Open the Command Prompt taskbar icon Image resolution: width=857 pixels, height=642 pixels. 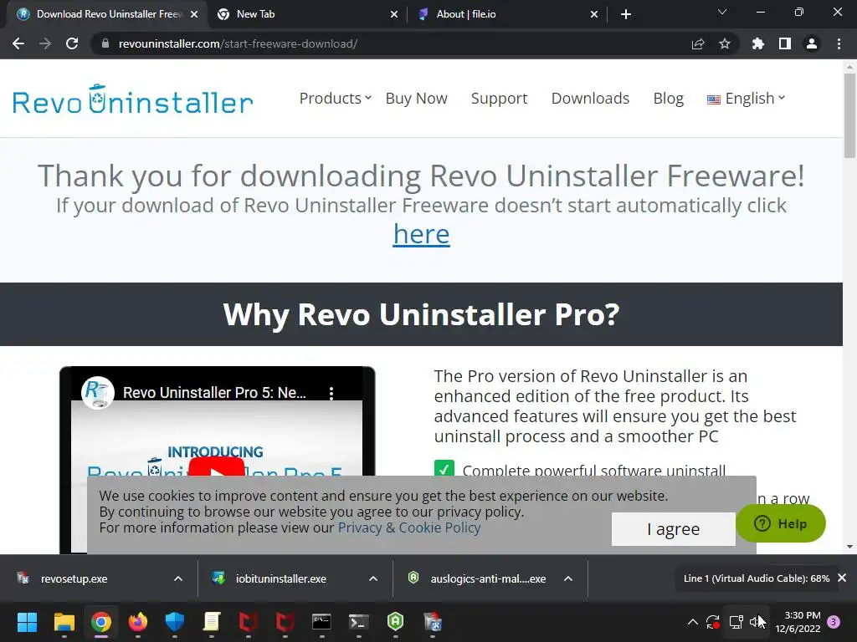pos(321,622)
